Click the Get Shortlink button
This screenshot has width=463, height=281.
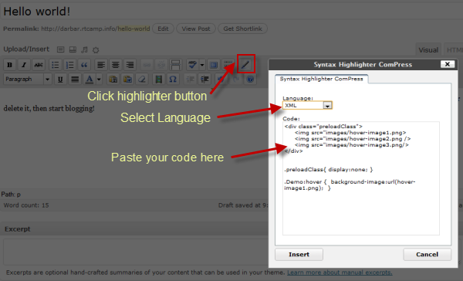coord(243,29)
